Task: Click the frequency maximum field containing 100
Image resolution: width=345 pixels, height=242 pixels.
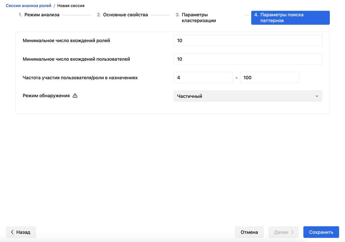Action: point(270,77)
